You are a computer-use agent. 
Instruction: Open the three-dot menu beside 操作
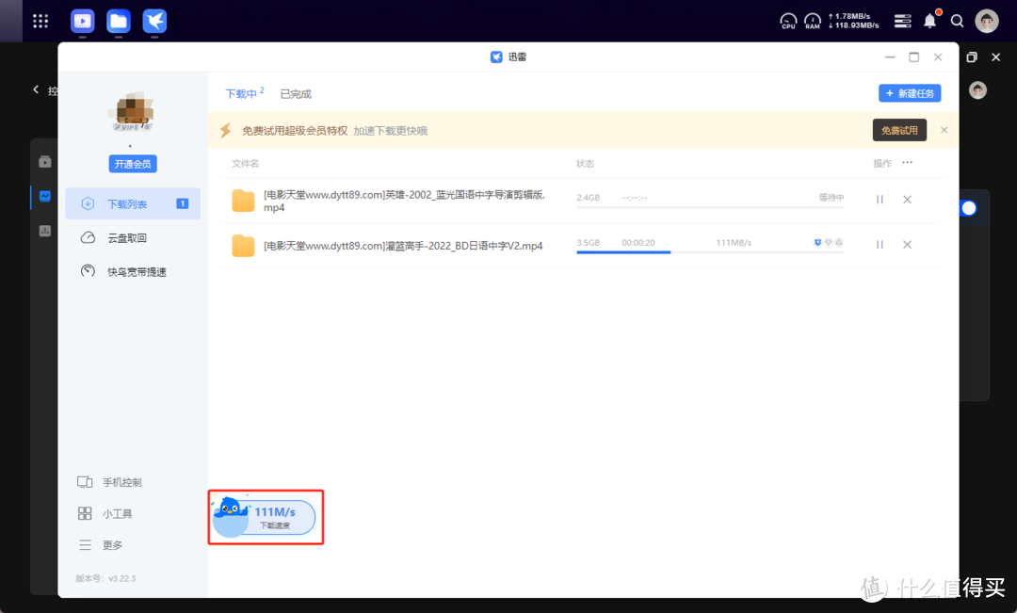point(908,163)
